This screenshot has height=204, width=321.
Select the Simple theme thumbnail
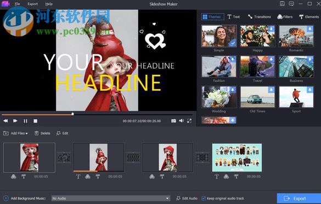[219, 36]
